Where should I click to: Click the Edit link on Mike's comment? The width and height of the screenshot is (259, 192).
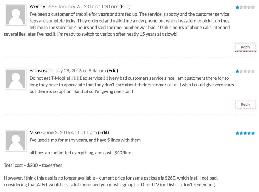pyautogui.click(x=103, y=132)
